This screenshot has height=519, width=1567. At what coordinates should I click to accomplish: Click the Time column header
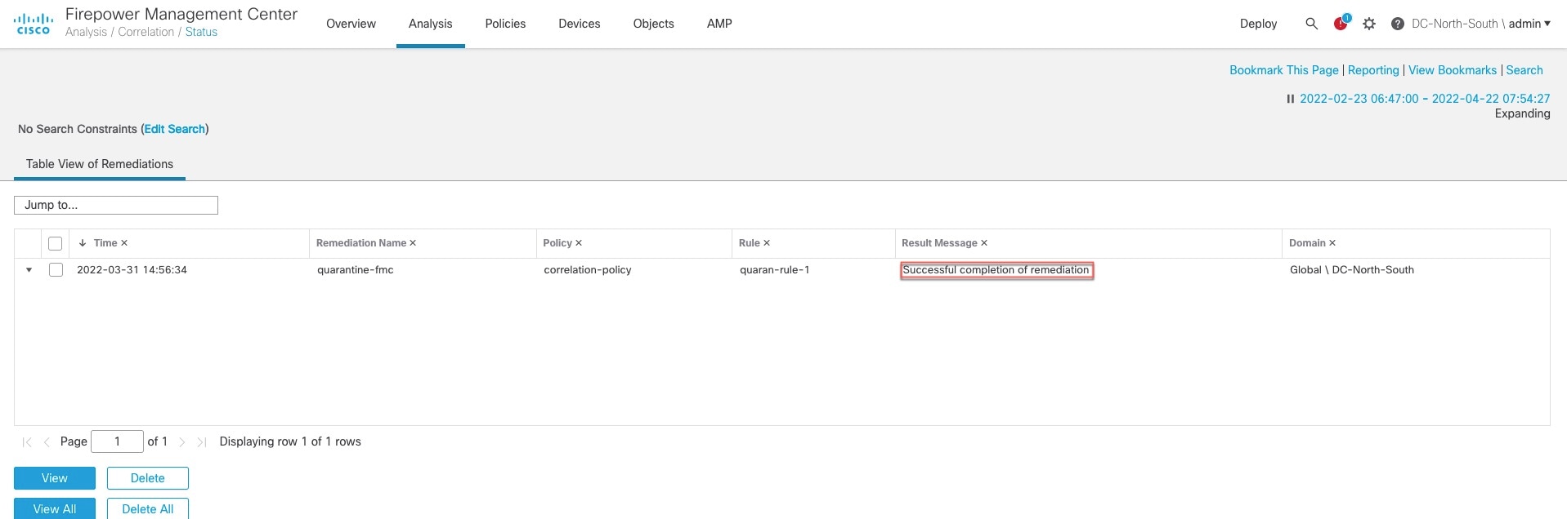tap(105, 243)
